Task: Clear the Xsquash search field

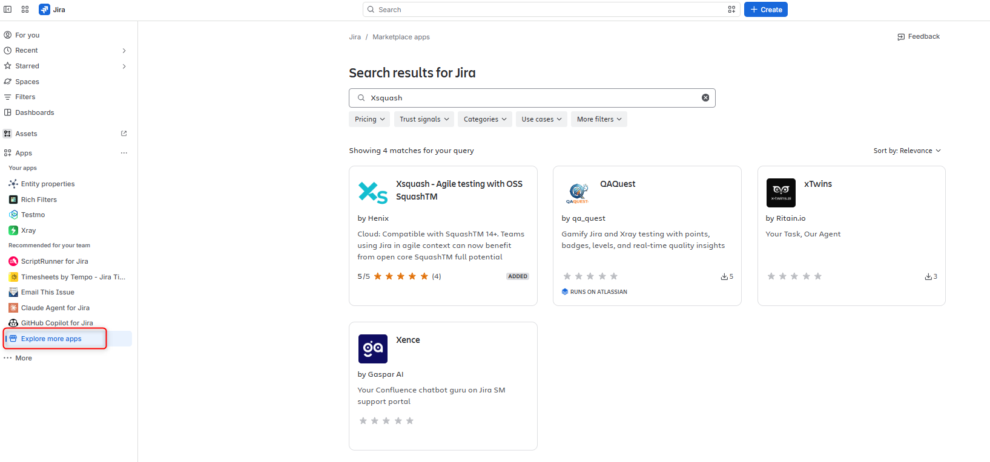Action: click(705, 98)
